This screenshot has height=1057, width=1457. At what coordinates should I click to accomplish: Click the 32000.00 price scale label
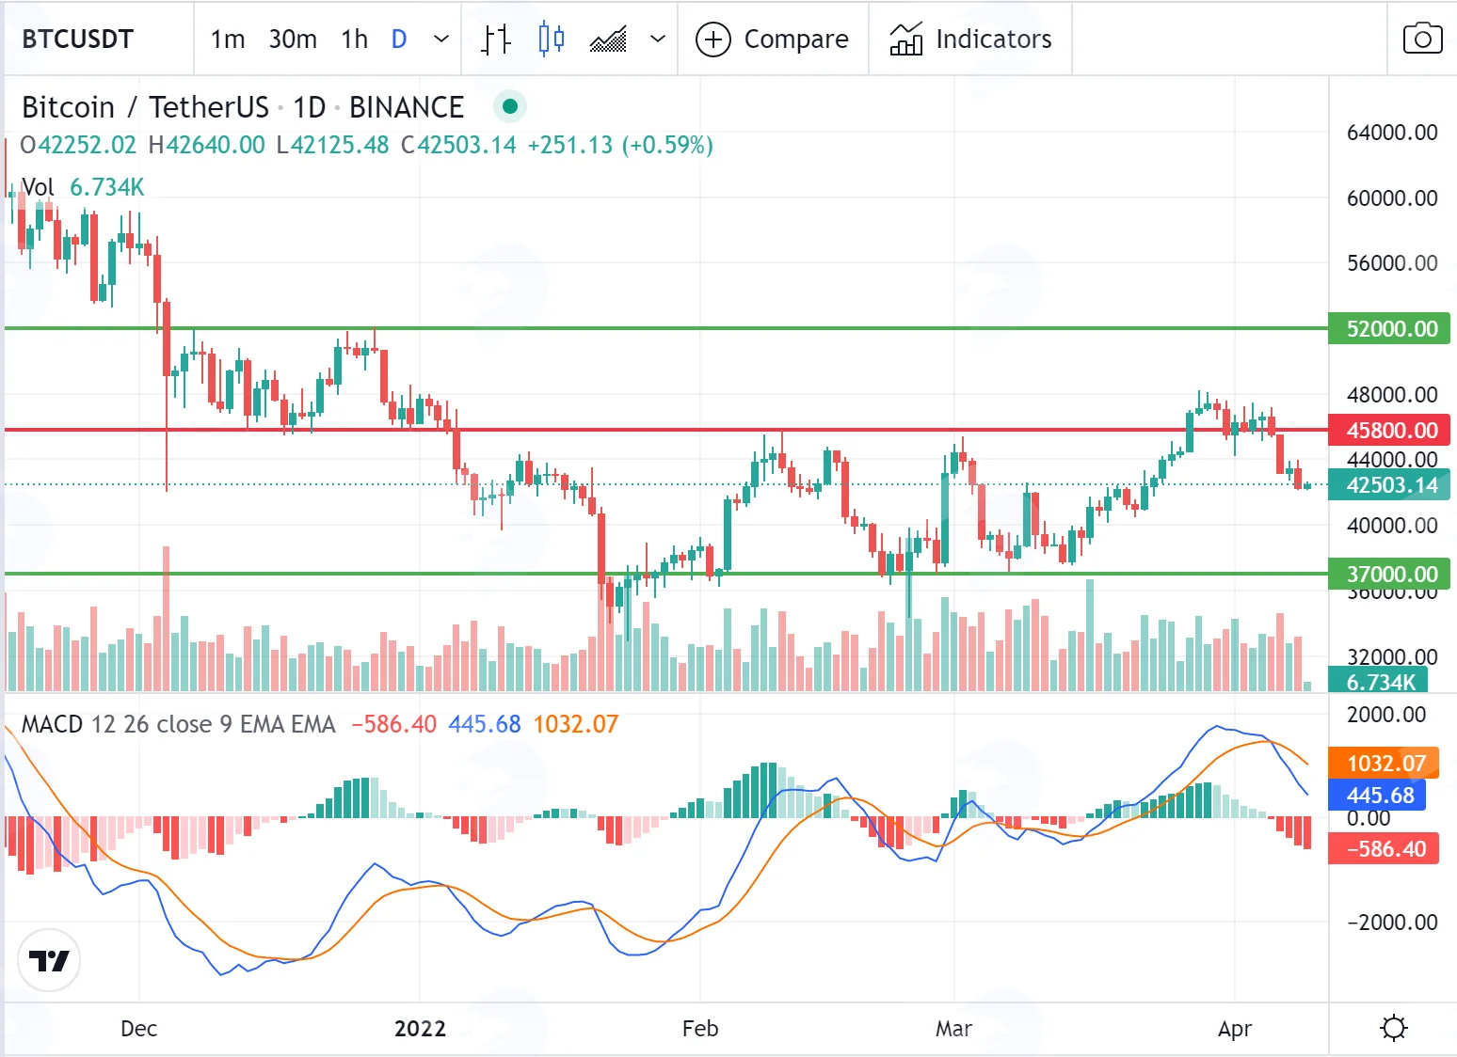[x=1392, y=656]
